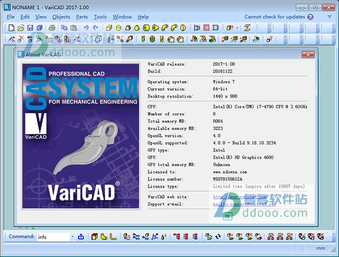Open the Window menu
339x257 pixels.
(122, 17)
